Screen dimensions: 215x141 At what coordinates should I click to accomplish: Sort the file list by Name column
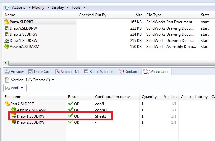40,15
